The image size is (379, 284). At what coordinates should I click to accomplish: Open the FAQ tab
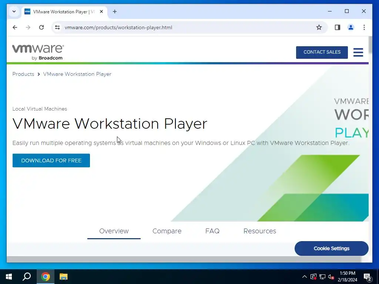pyautogui.click(x=212, y=231)
